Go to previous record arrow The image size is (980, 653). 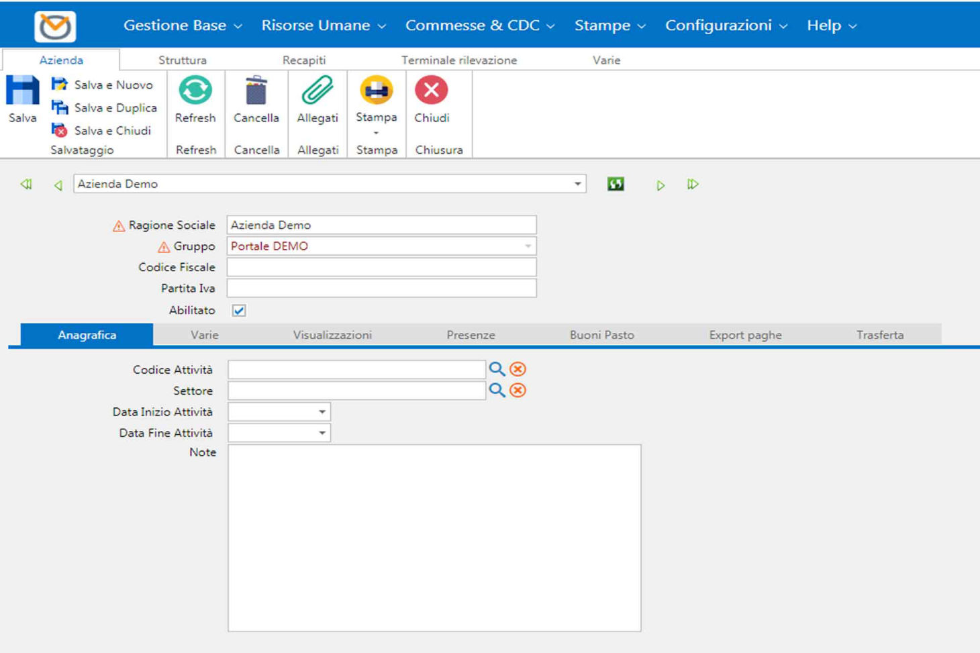point(58,185)
